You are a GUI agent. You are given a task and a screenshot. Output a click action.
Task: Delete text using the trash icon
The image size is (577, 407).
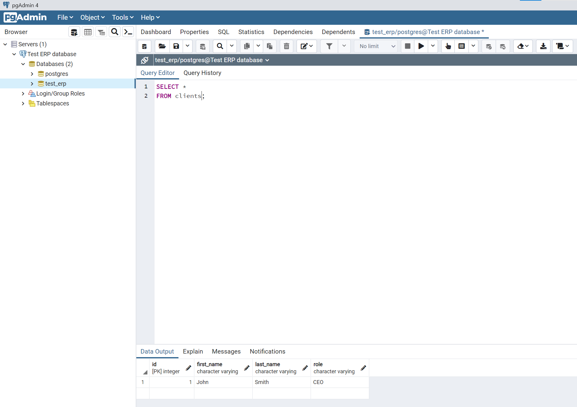pyautogui.click(x=286, y=46)
